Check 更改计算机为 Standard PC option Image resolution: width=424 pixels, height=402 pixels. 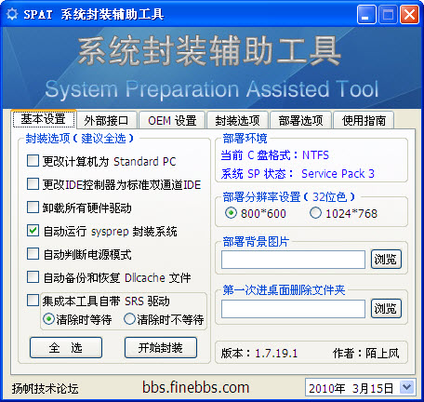pos(33,161)
